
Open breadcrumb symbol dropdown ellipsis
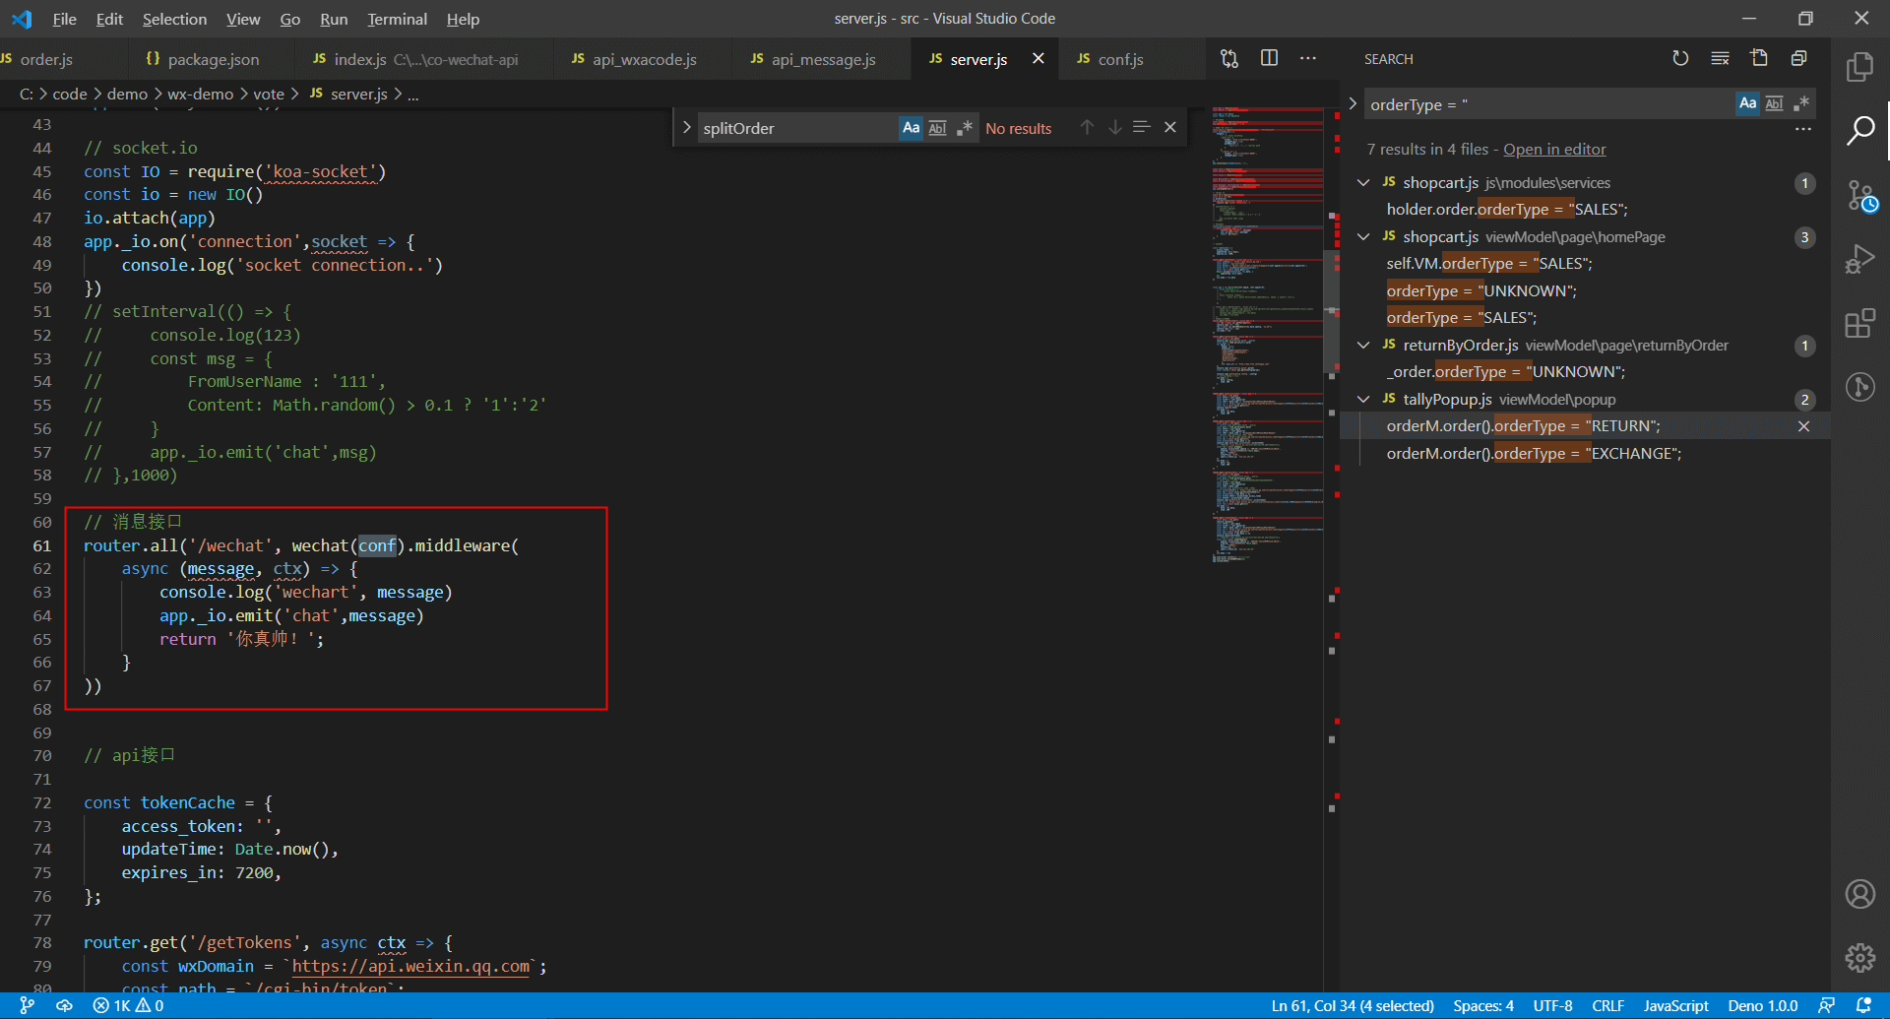(413, 95)
